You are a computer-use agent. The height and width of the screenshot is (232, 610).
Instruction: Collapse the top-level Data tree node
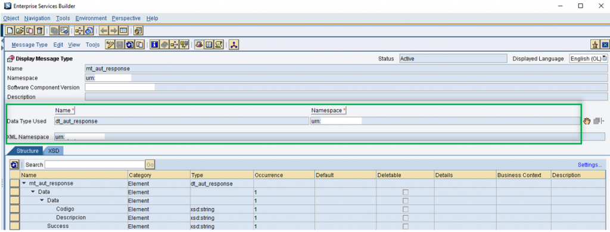pyautogui.click(x=33, y=192)
